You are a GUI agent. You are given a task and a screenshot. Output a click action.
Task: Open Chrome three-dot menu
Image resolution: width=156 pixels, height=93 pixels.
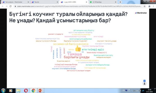coord(153,6)
